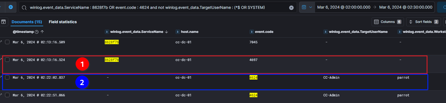Expand document details for 02:22:02.837 row
The image size is (446, 103).
tap(1, 77)
